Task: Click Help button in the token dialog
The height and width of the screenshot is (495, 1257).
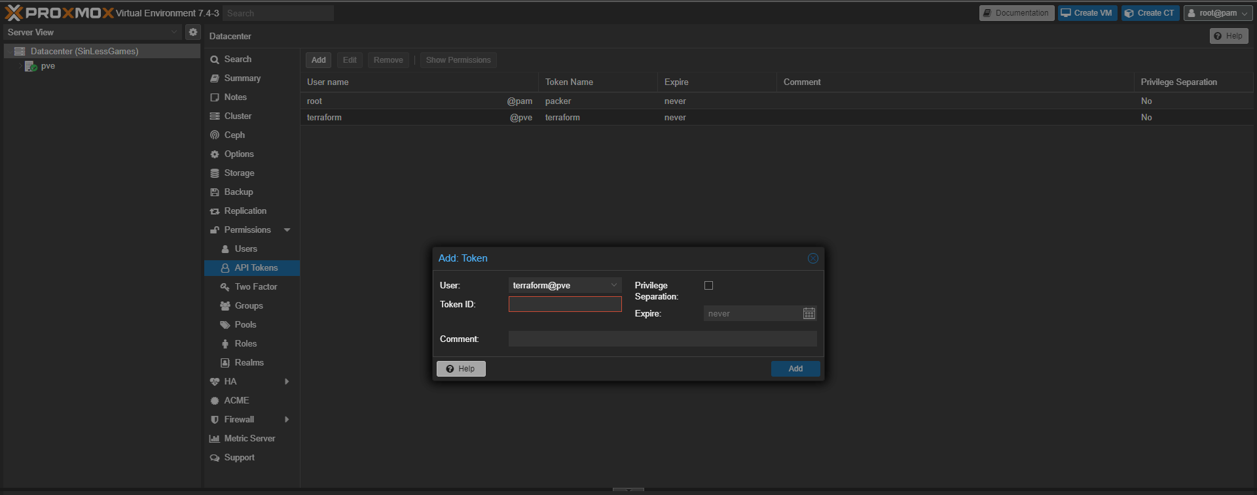Action: [461, 369]
